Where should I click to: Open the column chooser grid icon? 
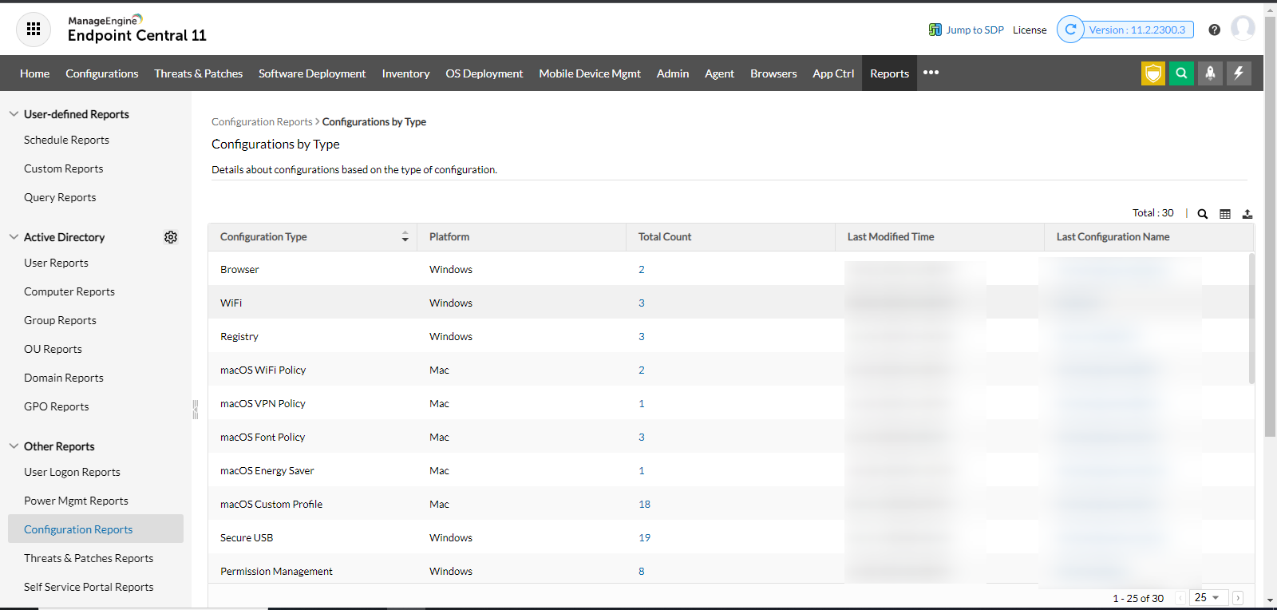[x=1225, y=214]
